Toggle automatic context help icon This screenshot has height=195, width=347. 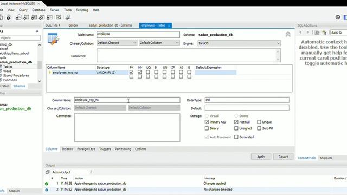tap(317, 32)
